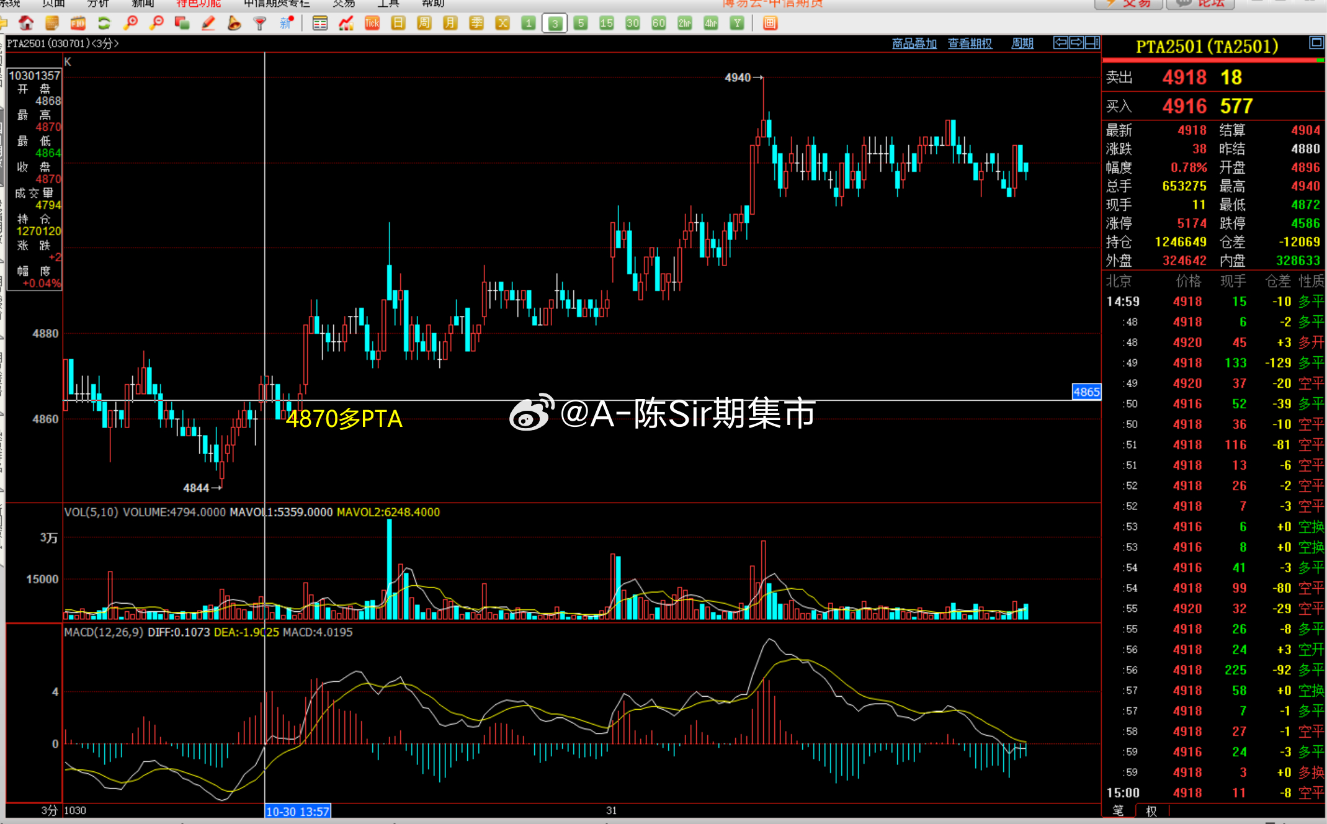Click the 14:59 trade row
The height and width of the screenshot is (824, 1327).
pyautogui.click(x=1214, y=302)
